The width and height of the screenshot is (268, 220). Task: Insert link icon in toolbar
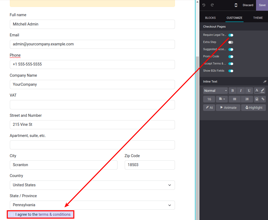pyautogui.click(x=263, y=99)
